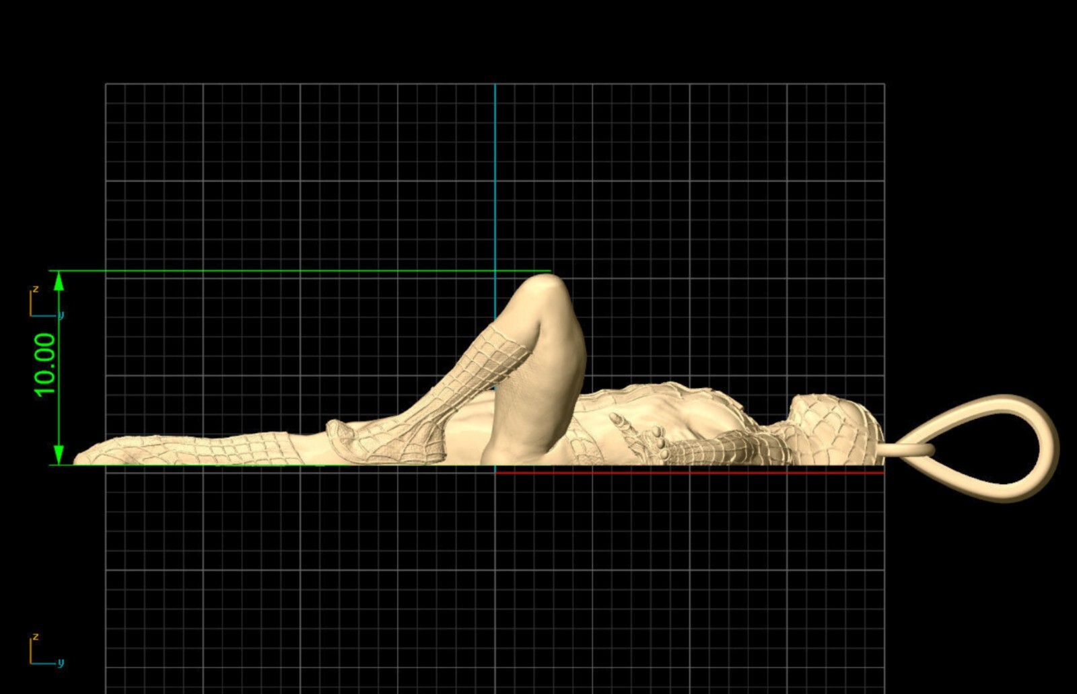Click the lower Z-Y axis indicator
1077x694 pixels.
point(46,650)
